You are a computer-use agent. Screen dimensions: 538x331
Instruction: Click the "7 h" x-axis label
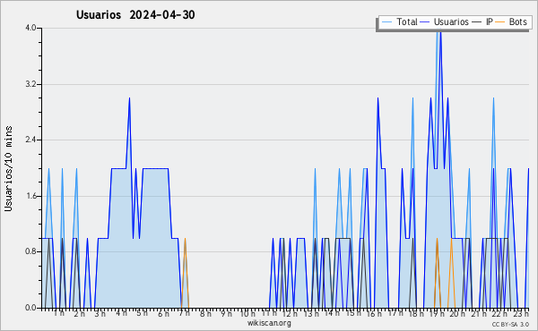click(x=184, y=313)
